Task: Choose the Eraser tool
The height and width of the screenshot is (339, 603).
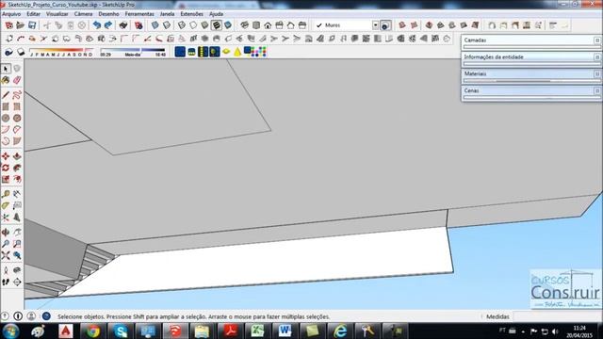Action: click(x=17, y=80)
